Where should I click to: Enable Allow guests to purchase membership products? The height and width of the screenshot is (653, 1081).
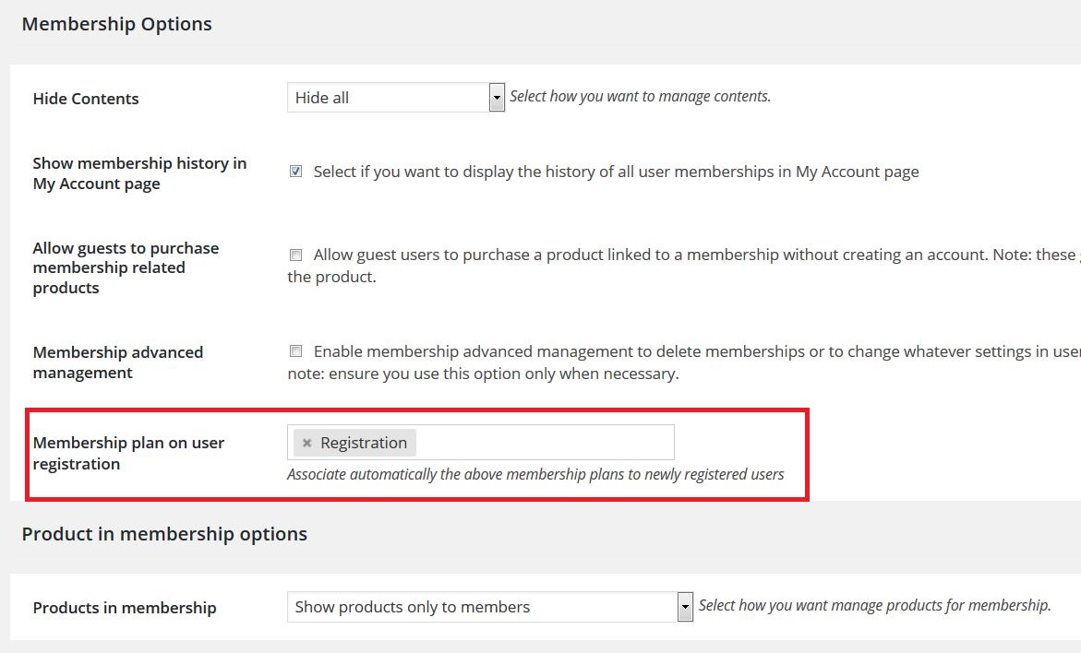coord(295,255)
